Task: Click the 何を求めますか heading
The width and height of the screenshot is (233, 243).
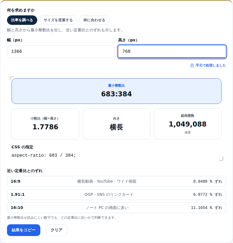Action: pyautogui.click(x=21, y=10)
